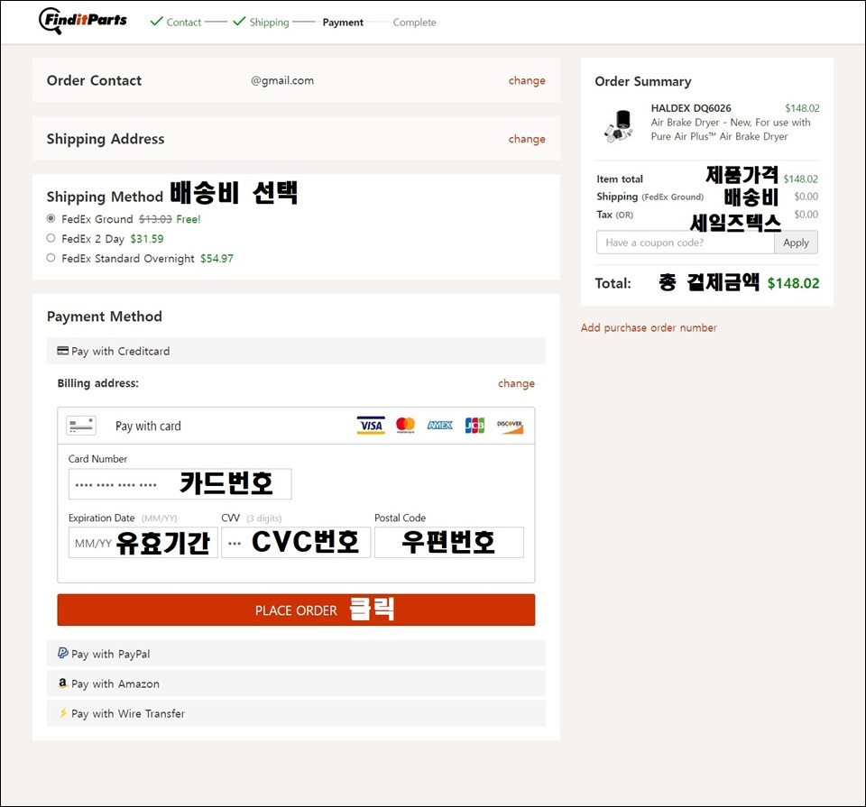Select FedEx 2 Day shipping option
The image size is (866, 807).
click(51, 238)
